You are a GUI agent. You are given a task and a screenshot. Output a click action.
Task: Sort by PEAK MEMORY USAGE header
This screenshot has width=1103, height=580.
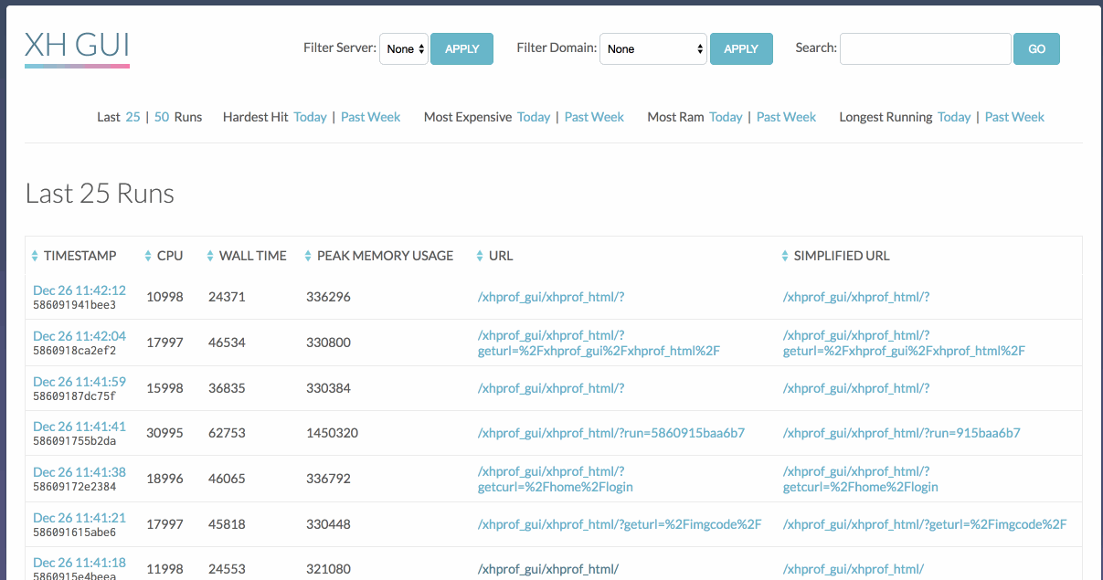tap(385, 257)
